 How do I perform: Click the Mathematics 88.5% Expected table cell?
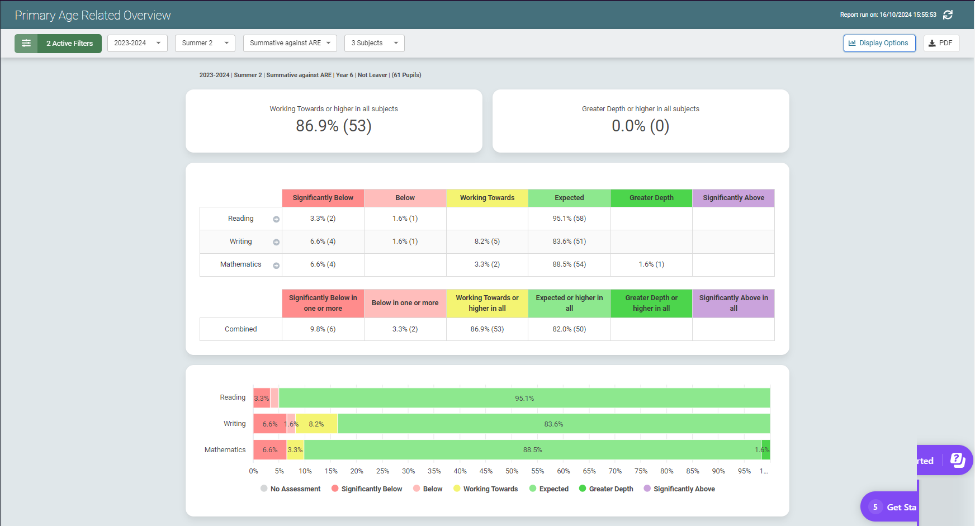pyautogui.click(x=569, y=264)
